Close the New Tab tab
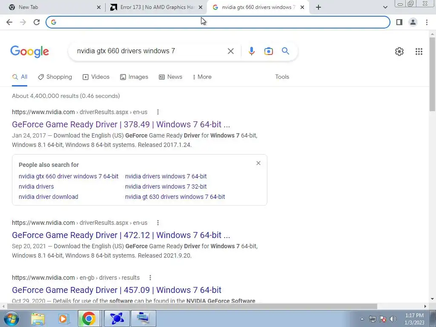Image resolution: width=436 pixels, height=327 pixels. (x=99, y=8)
